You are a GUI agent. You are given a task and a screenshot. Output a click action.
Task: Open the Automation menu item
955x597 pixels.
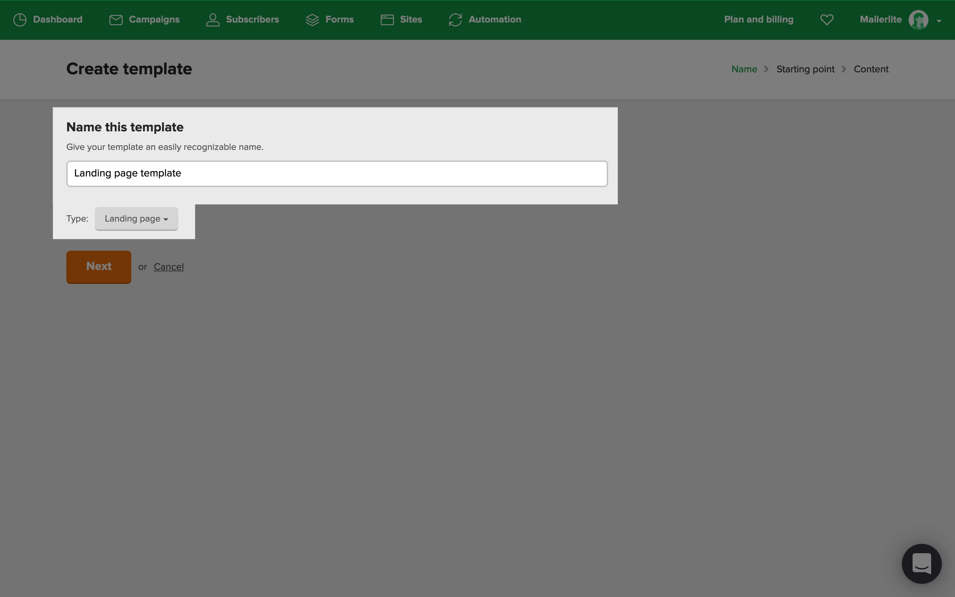coord(494,20)
